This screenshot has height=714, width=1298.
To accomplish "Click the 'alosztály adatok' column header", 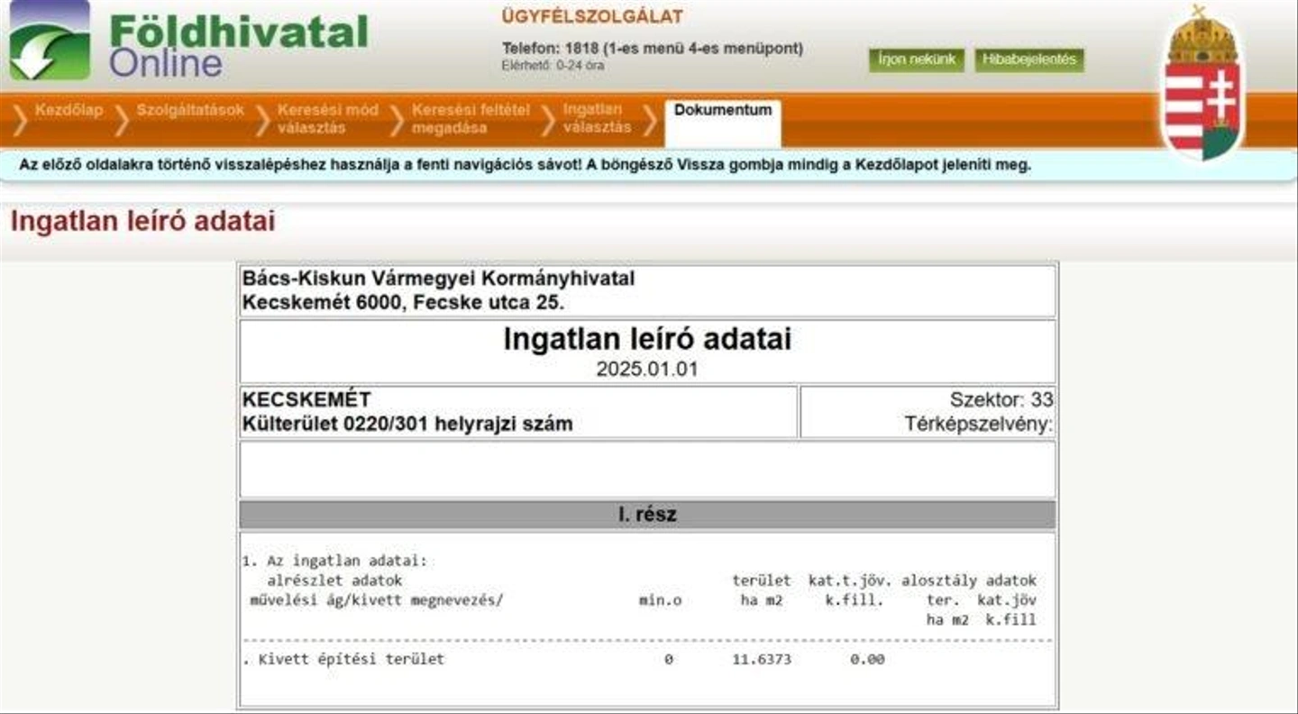I will pos(969,581).
